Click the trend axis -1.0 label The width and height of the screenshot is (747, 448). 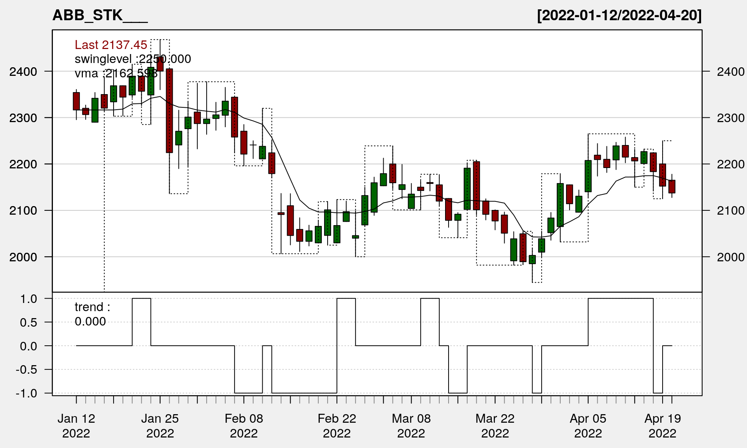pos(26,393)
